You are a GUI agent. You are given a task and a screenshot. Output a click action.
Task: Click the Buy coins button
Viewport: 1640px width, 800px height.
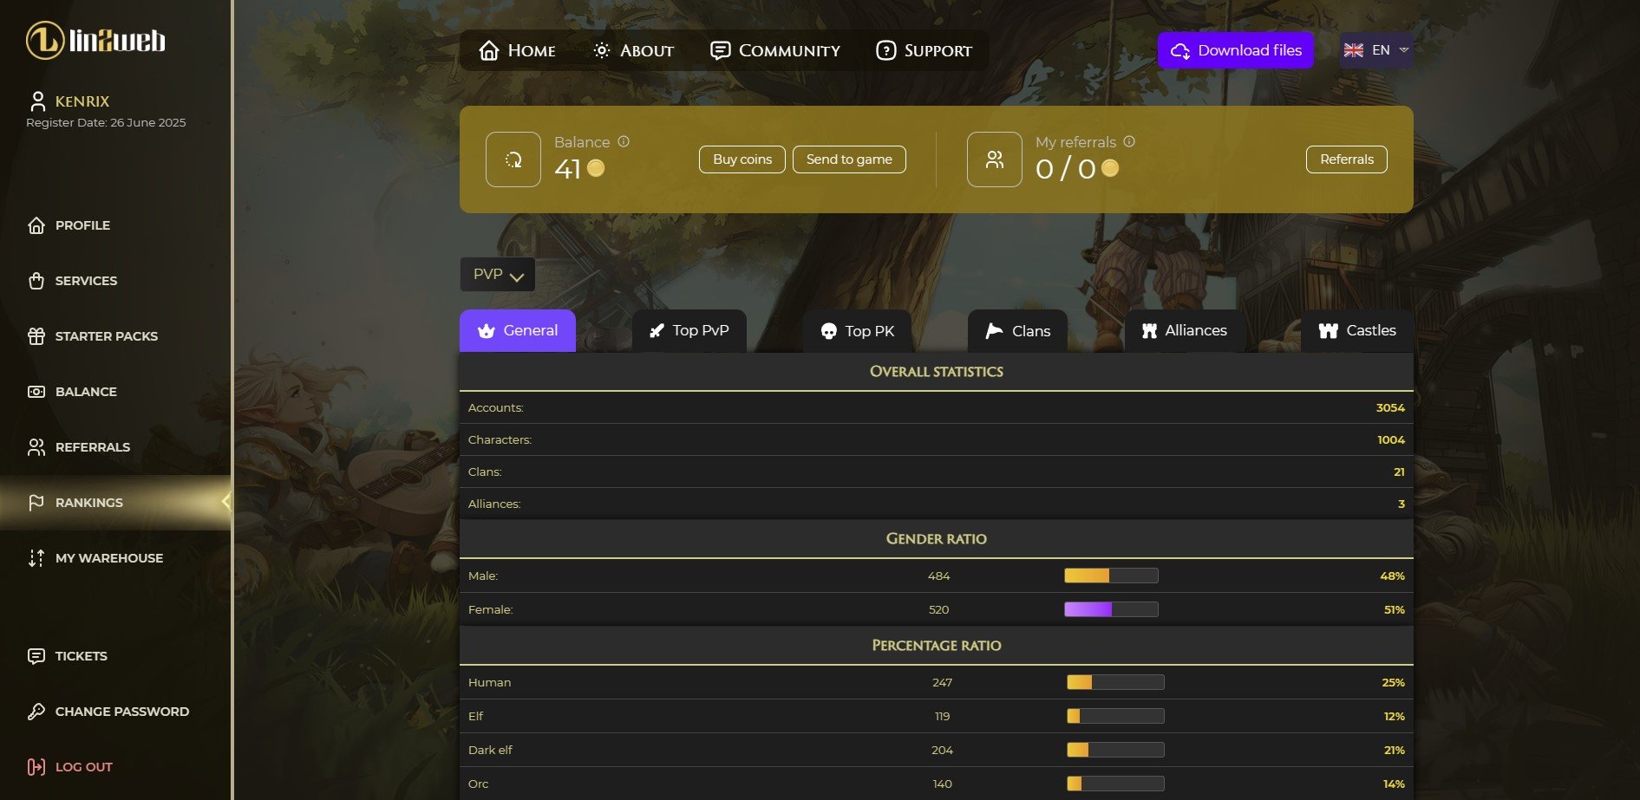coord(742,159)
